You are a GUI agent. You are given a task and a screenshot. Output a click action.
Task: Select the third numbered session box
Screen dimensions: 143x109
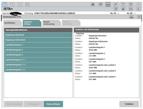[20, 4]
